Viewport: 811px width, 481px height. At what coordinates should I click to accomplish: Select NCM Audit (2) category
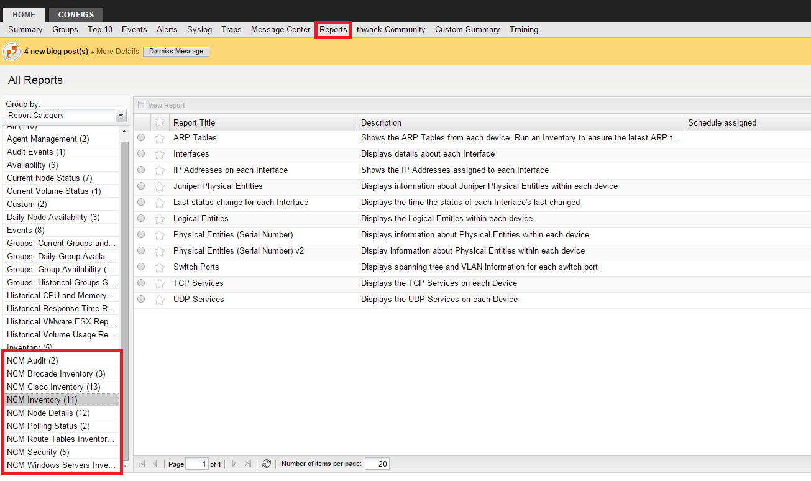(62, 361)
